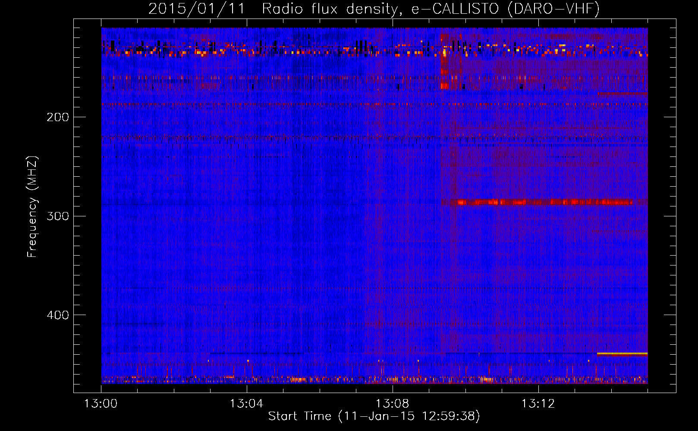Click the "Frequency (MHZ)" axis label
The width and height of the screenshot is (698, 431).
click(32, 206)
